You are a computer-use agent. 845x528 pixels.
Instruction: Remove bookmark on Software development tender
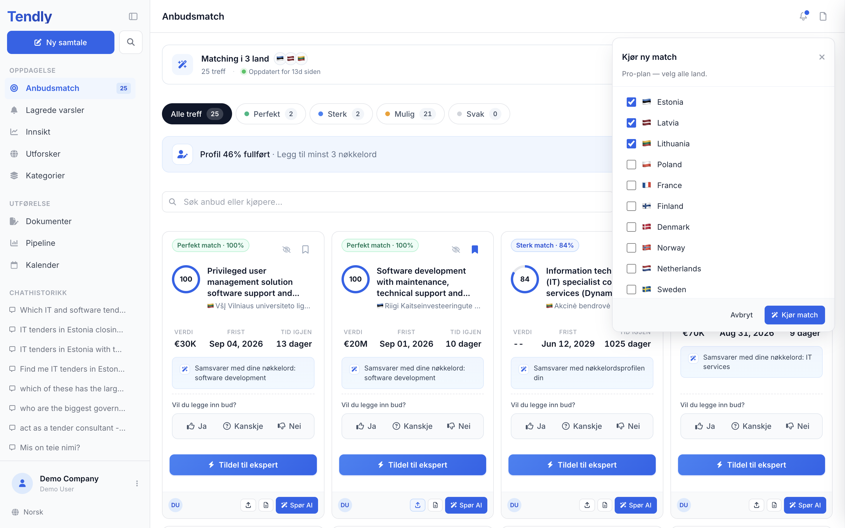point(474,249)
